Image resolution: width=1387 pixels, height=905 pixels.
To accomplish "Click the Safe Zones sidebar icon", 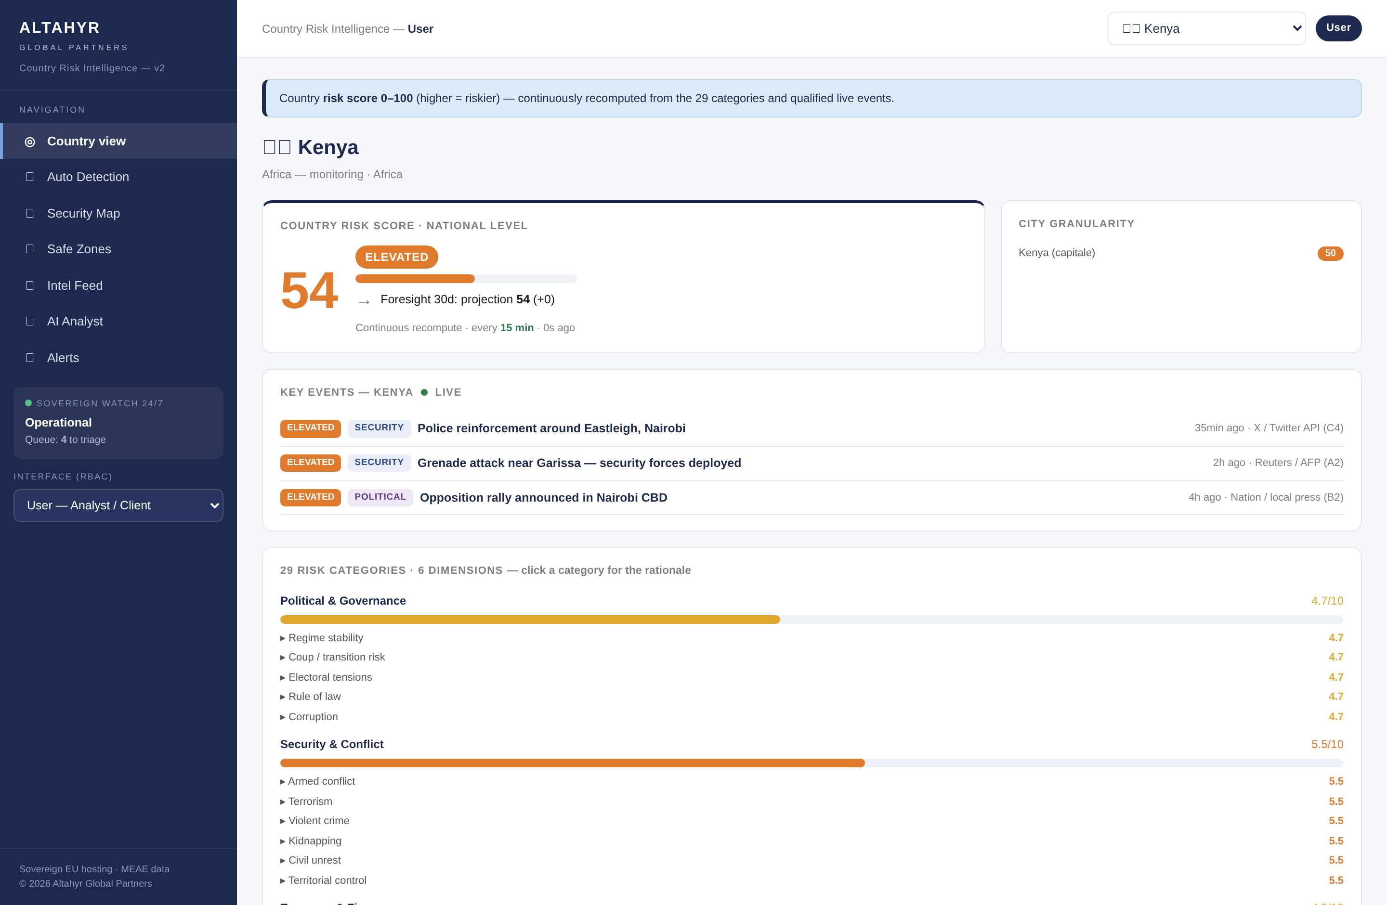I will 30,249.
